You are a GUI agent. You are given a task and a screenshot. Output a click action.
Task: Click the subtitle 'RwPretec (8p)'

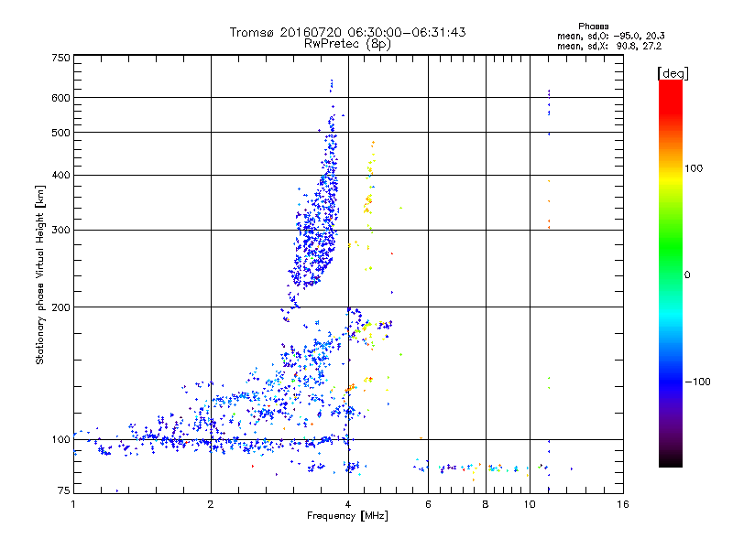(347, 44)
